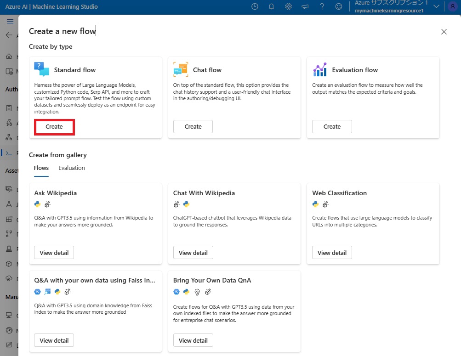Click Python icon on Ask Wikipedia card
Image resolution: width=461 pixels, height=356 pixels.
(37, 204)
